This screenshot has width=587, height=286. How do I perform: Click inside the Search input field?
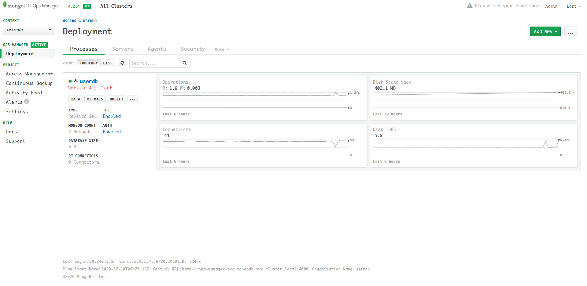click(x=154, y=63)
